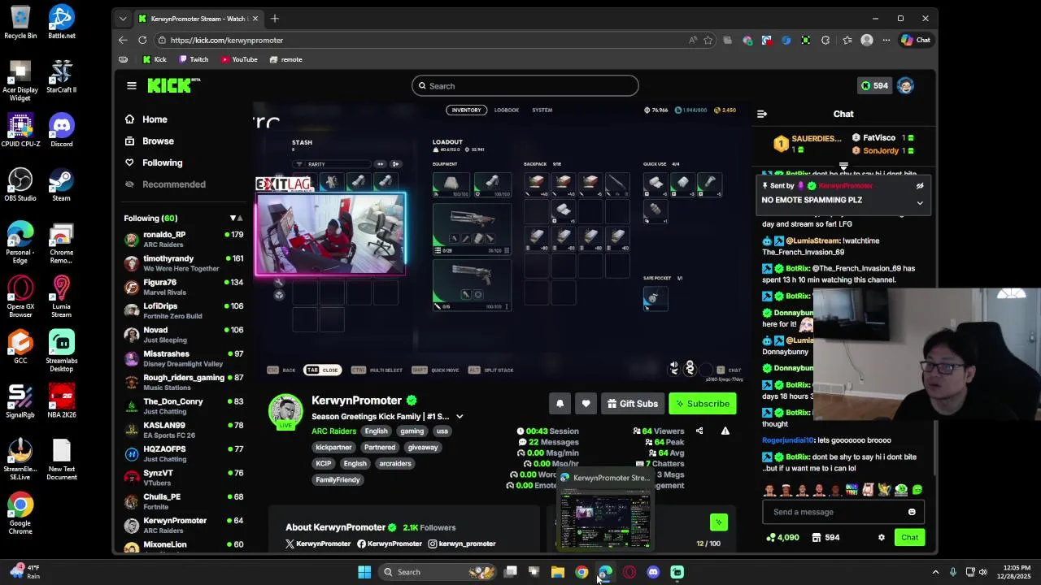Open the user avatar menu on Kick
Viewport: 1041px width, 585px height.
[x=905, y=85]
